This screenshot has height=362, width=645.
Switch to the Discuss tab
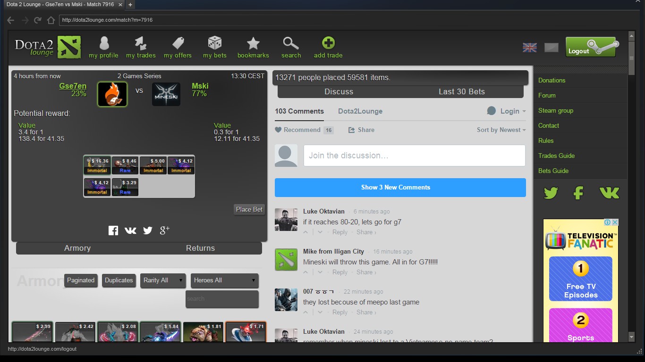[339, 91]
